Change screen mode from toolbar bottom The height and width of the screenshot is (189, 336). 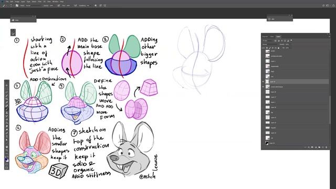[7, 168]
